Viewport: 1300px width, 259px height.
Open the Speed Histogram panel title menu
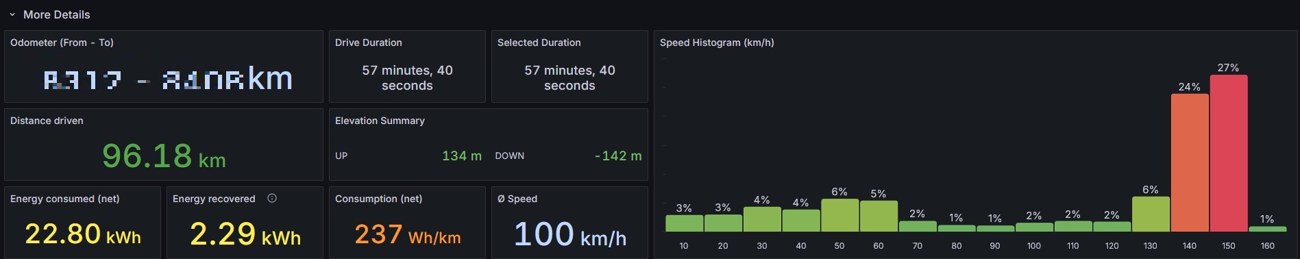pos(717,42)
